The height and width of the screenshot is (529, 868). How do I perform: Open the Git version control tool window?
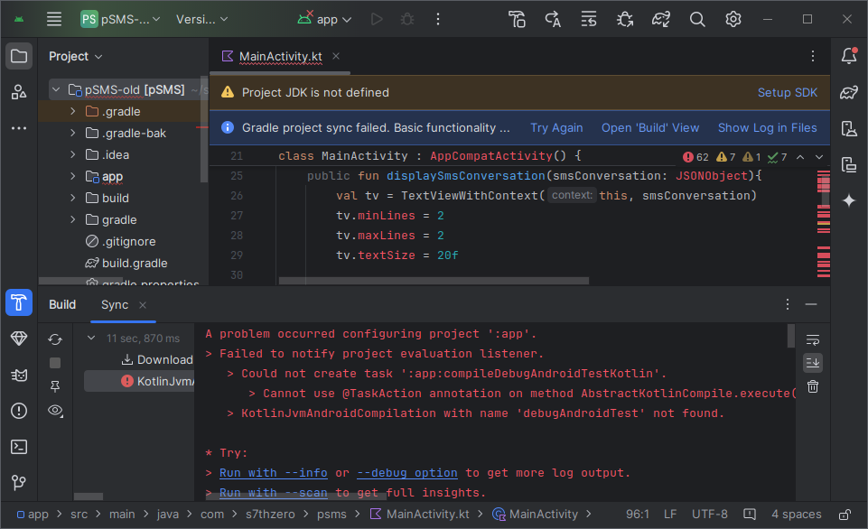(x=19, y=482)
